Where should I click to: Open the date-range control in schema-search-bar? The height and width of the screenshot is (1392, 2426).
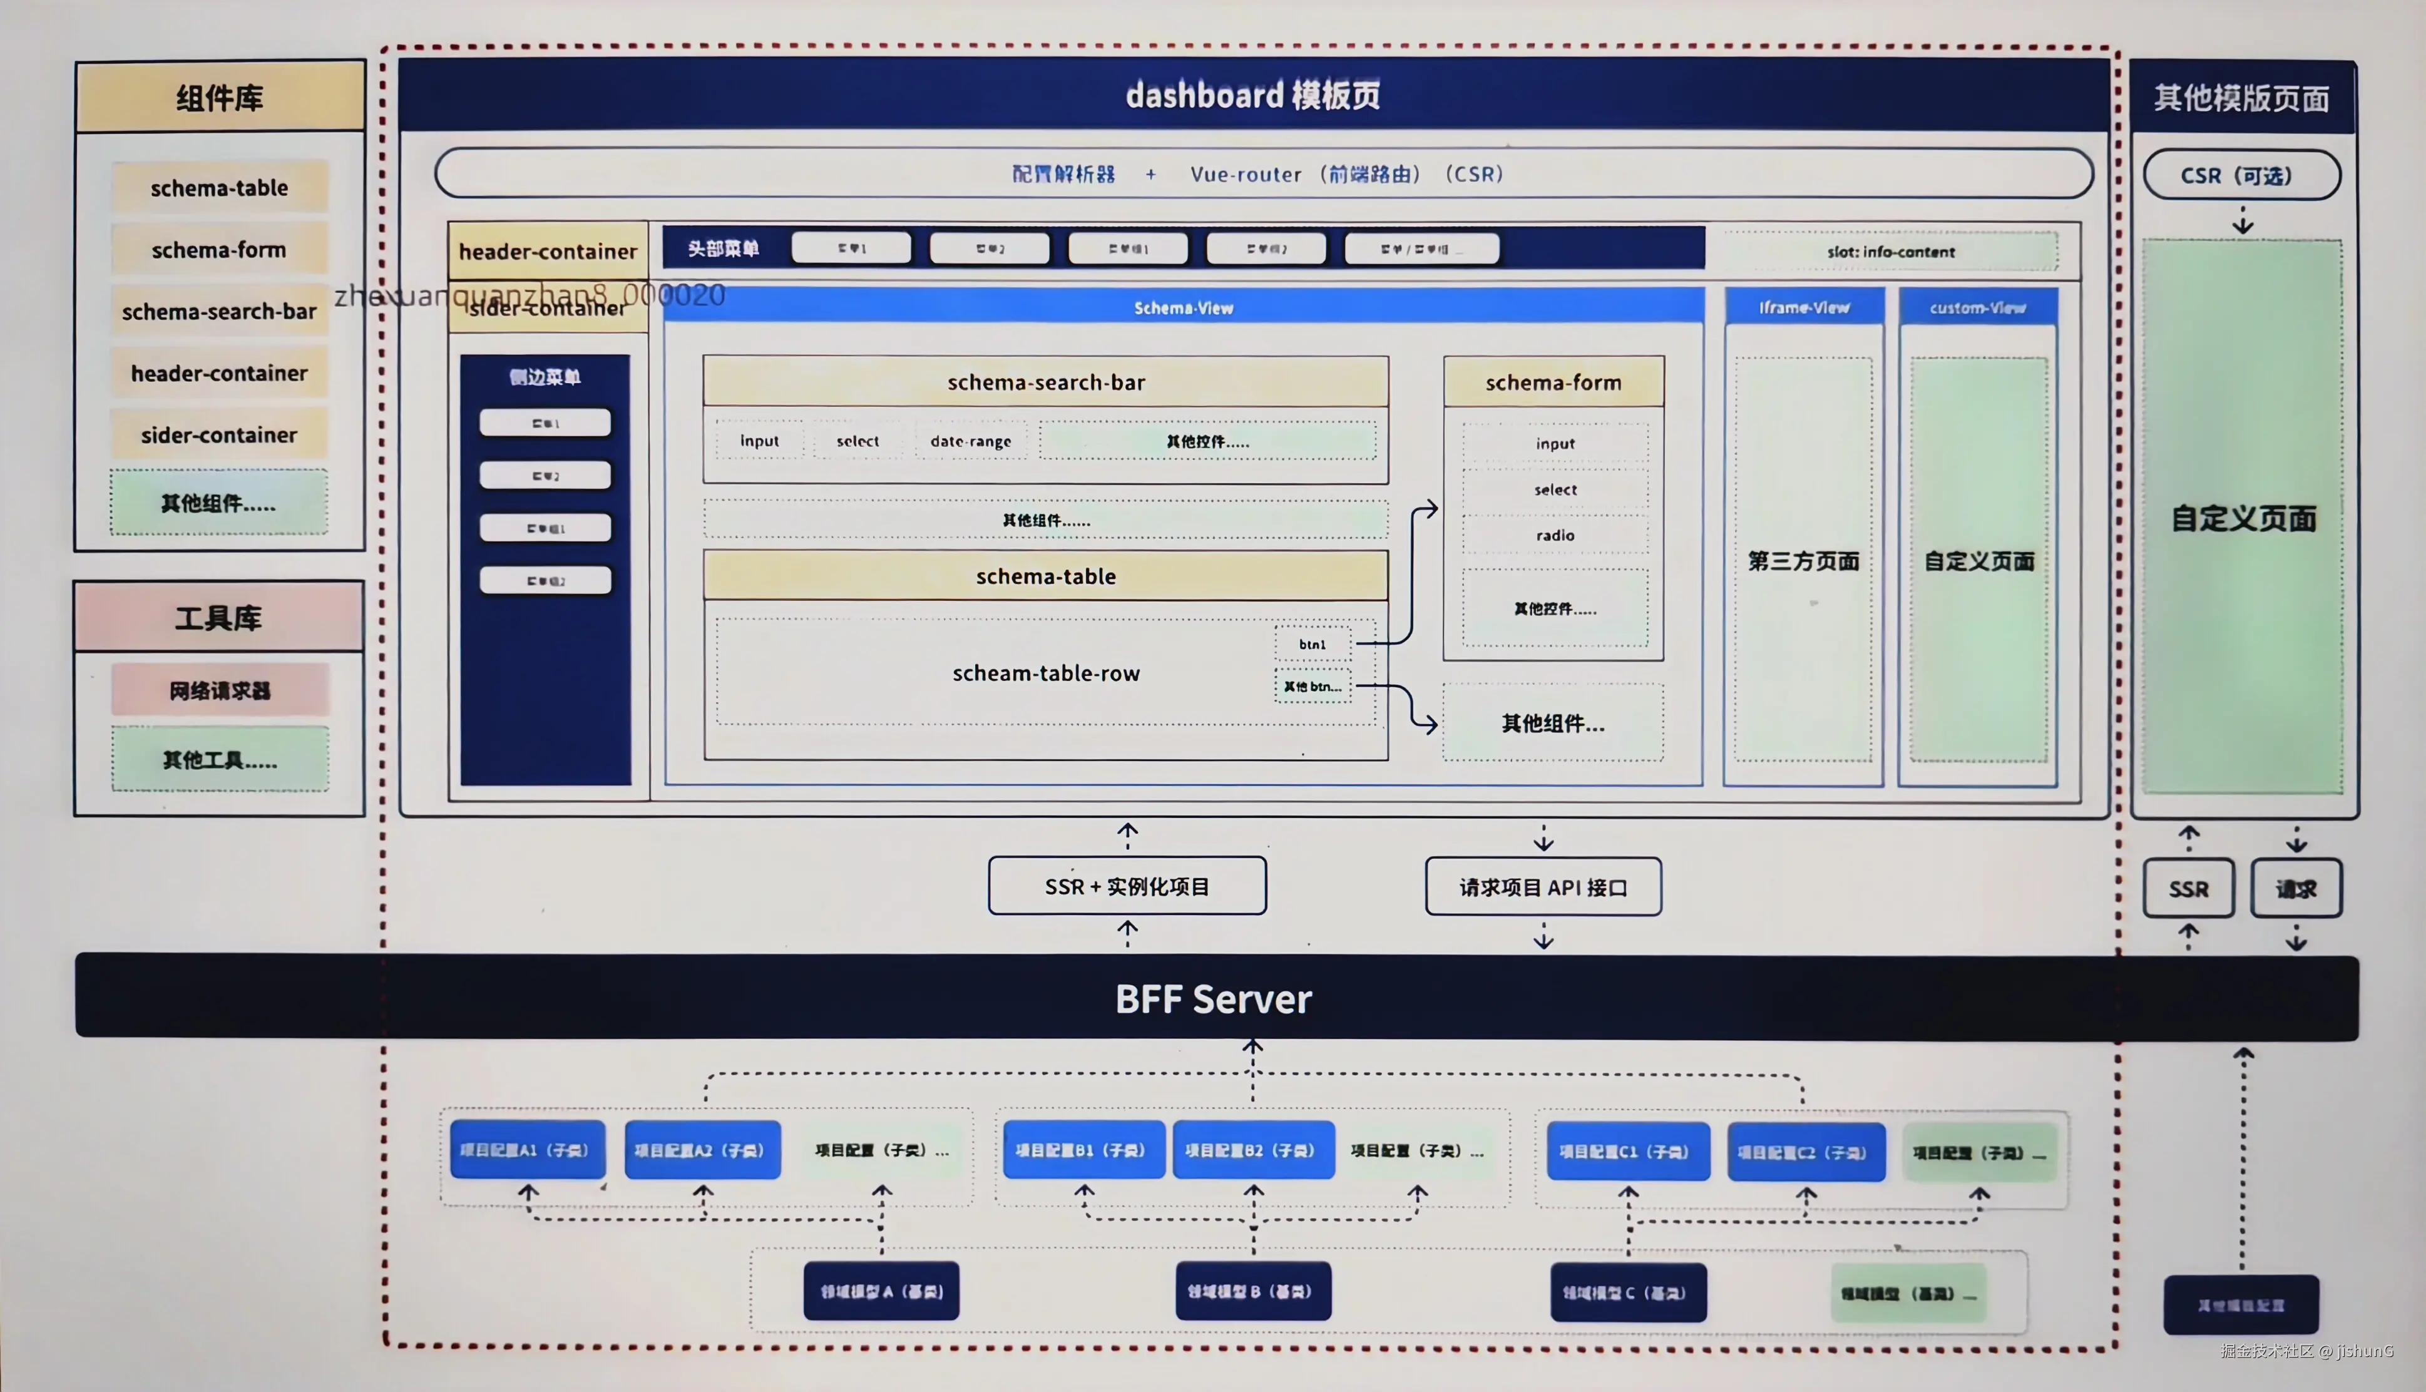(x=970, y=441)
